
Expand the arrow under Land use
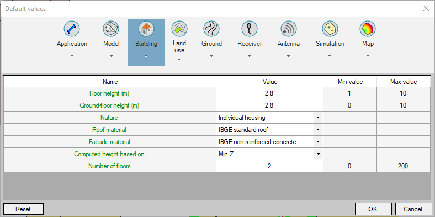(x=179, y=59)
